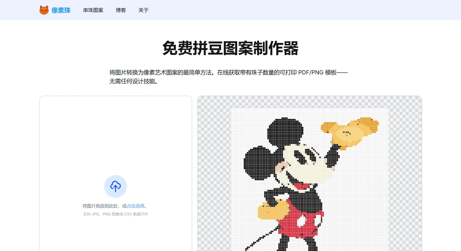Click the 像素珠 brand name
461x251 pixels.
(61, 10)
